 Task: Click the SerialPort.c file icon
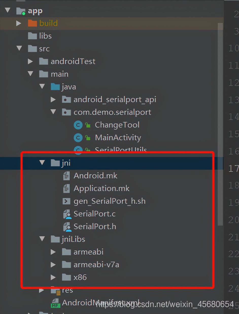pos(67,214)
